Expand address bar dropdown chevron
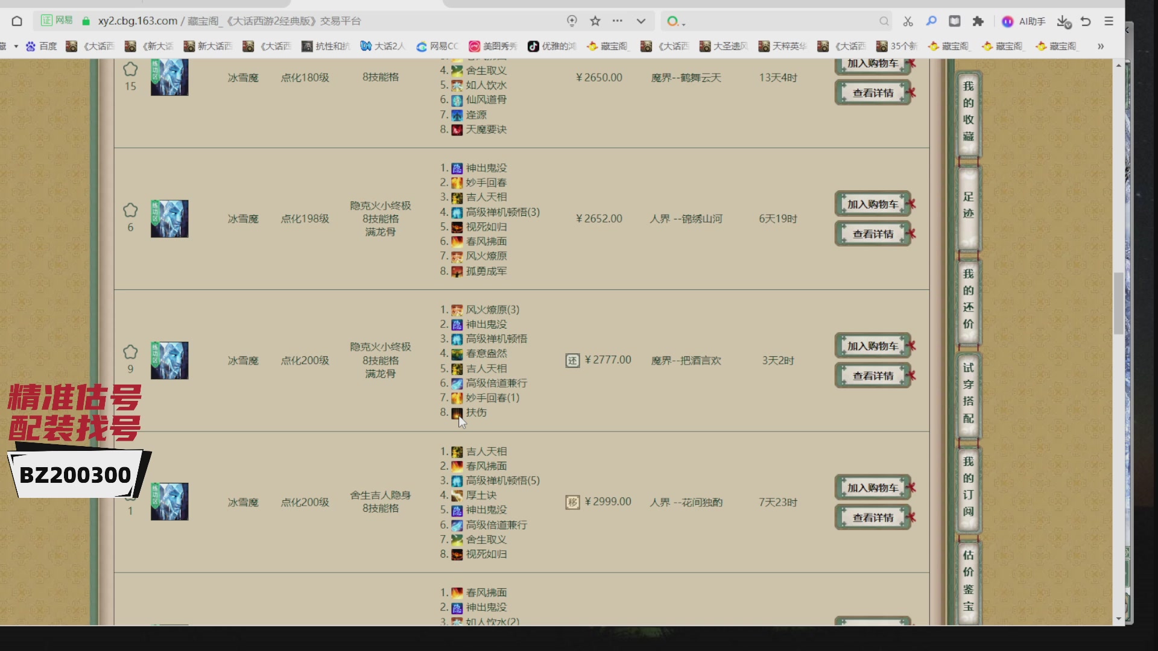This screenshot has height=651, width=1158. (641, 21)
